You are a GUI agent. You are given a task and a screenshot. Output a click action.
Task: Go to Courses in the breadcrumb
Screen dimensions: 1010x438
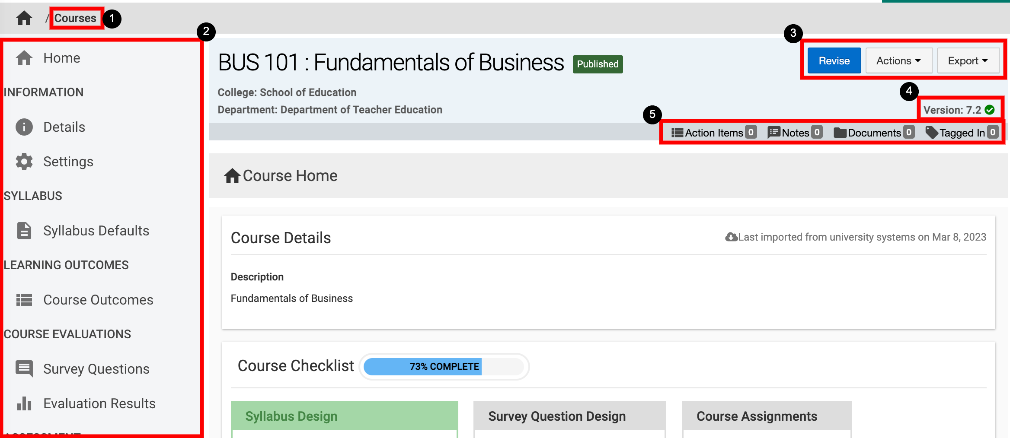point(75,18)
